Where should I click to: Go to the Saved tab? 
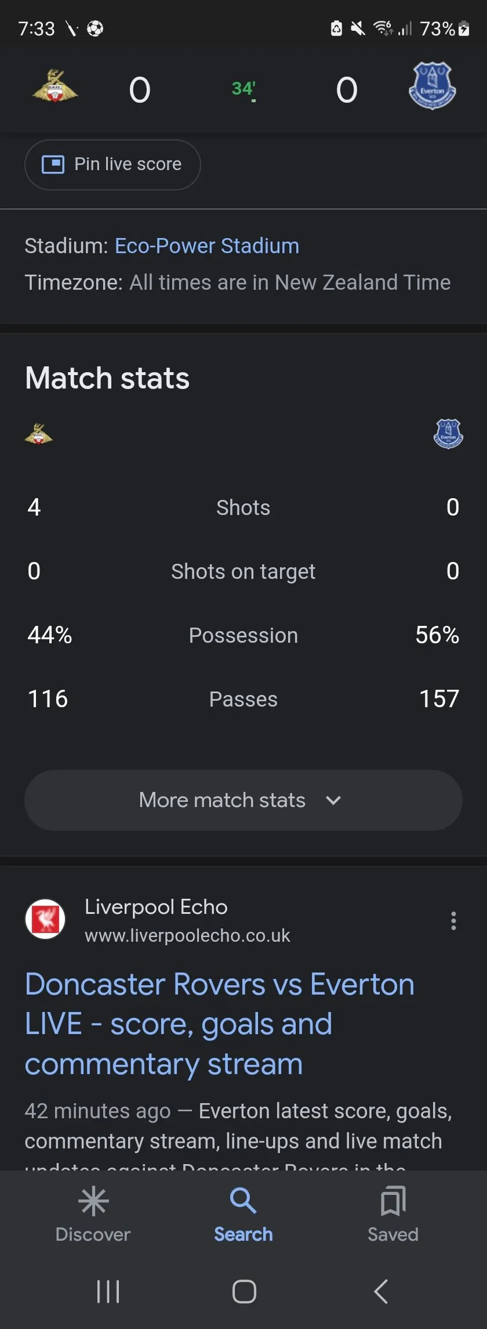[x=393, y=1213]
